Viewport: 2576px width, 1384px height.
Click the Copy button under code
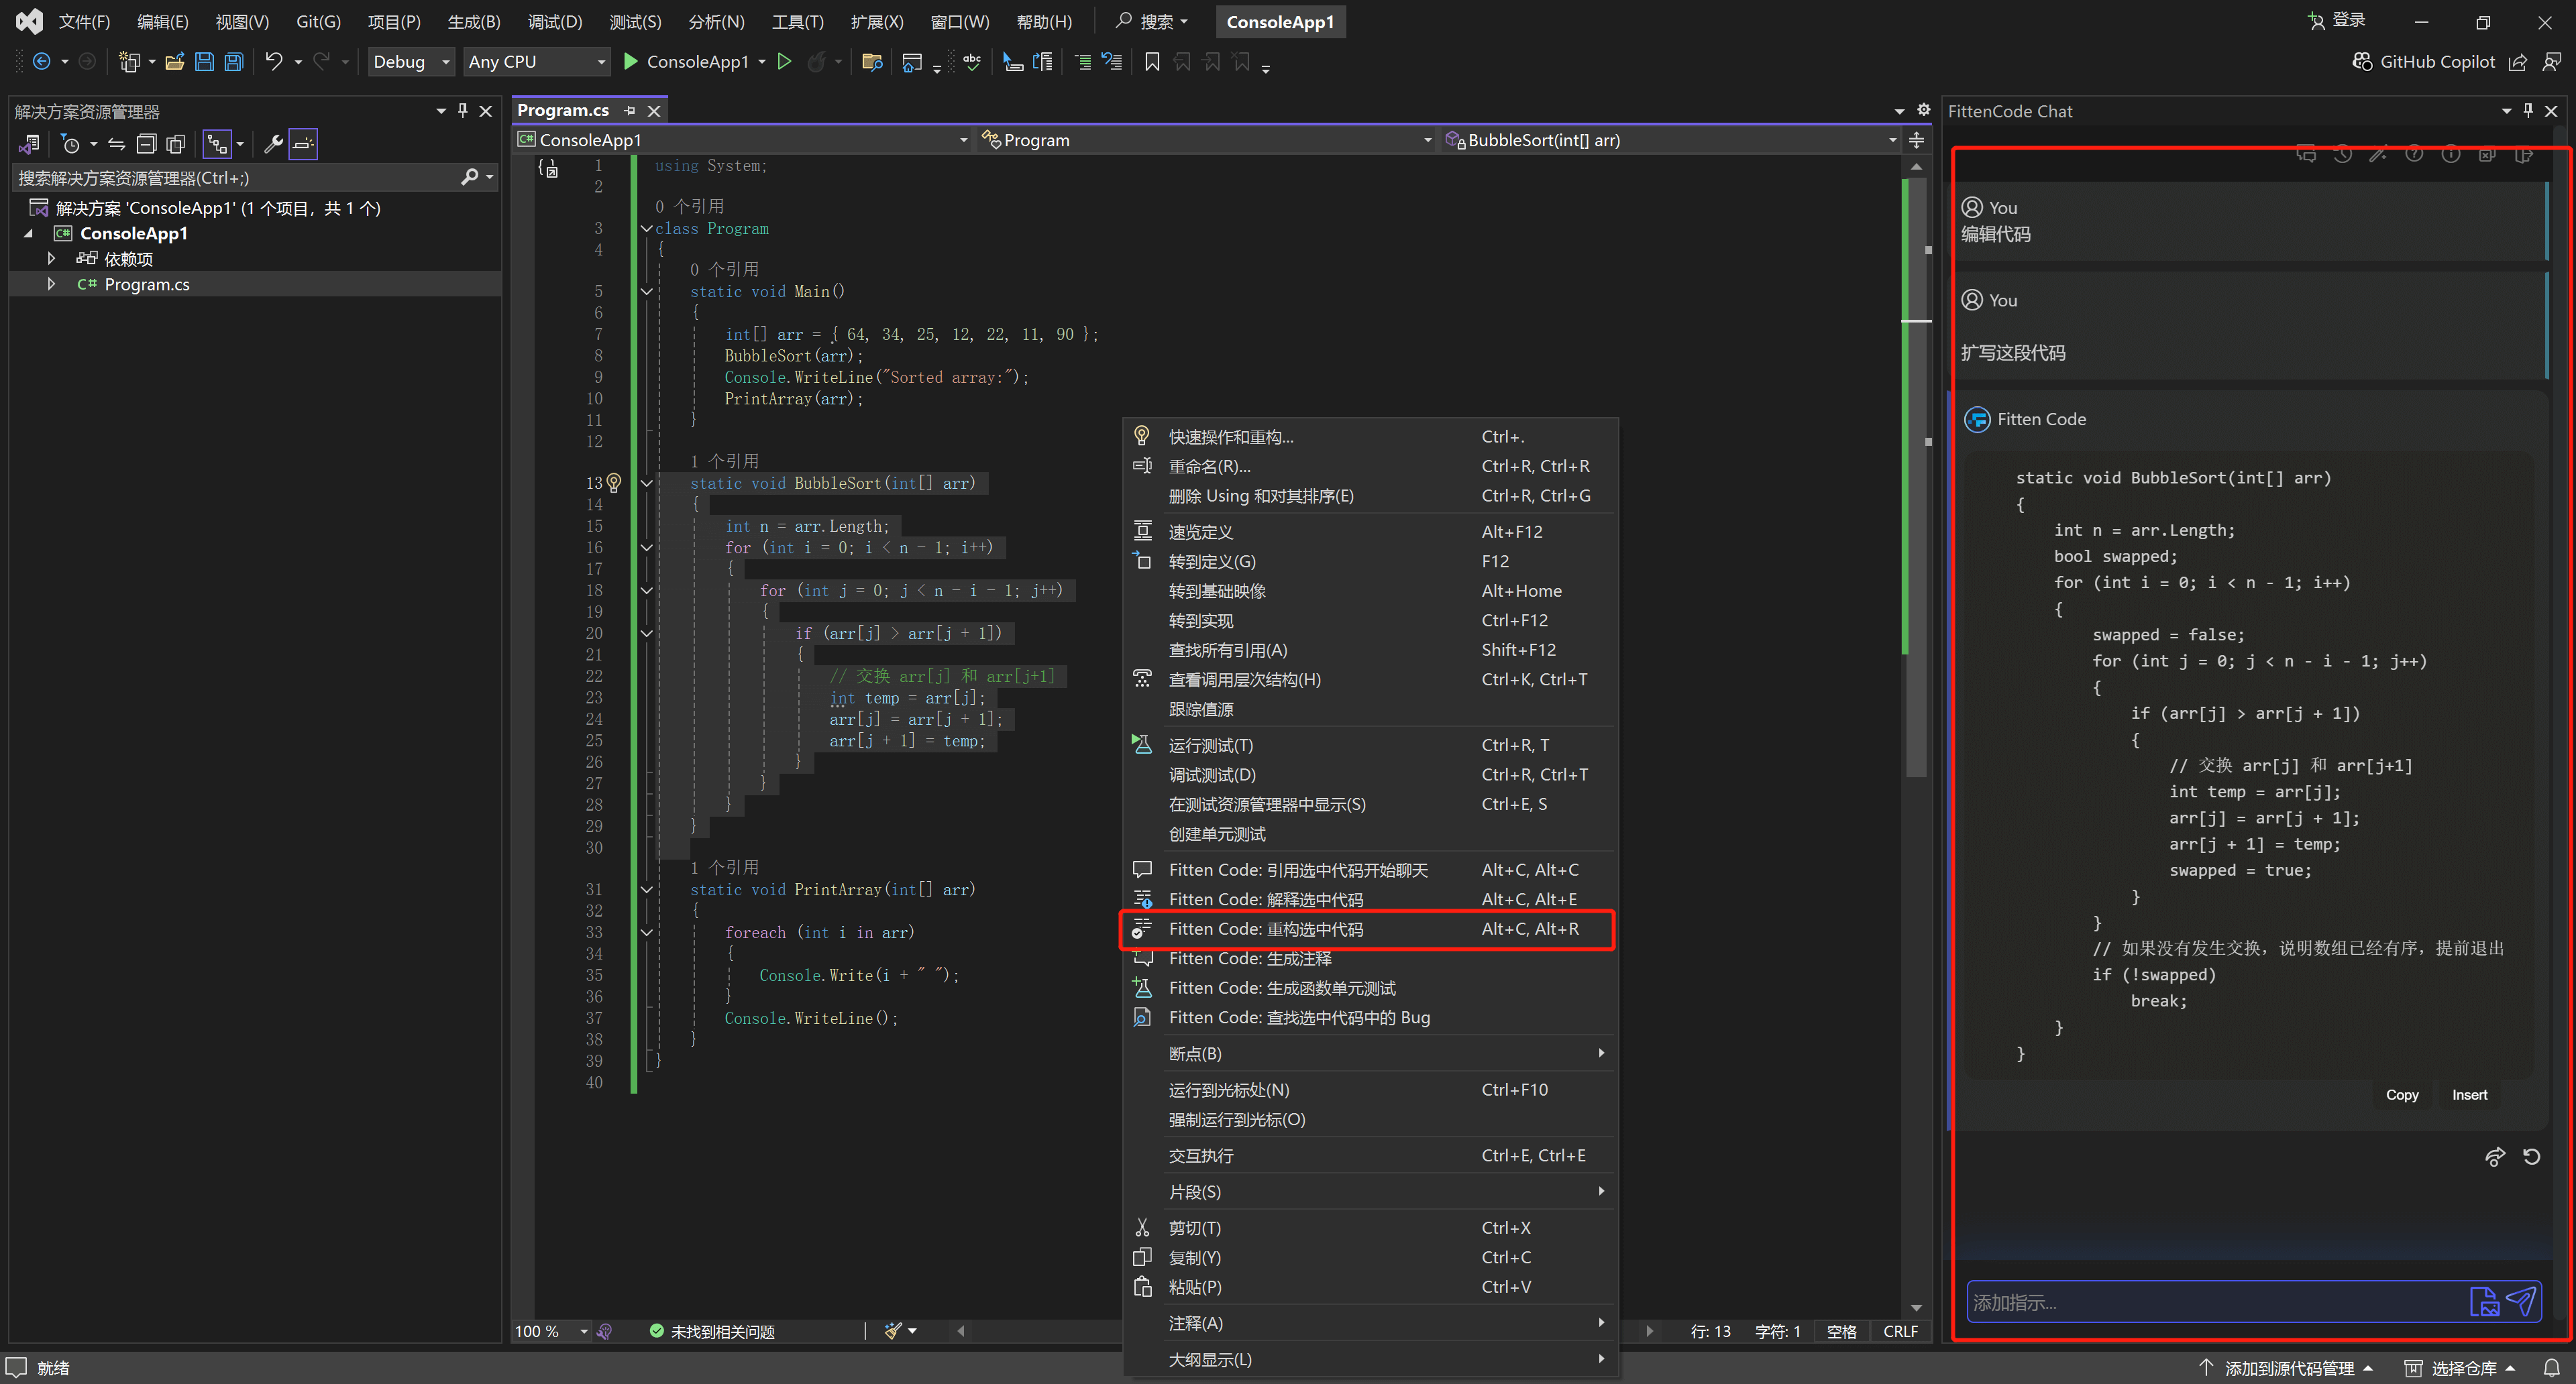2401,1094
